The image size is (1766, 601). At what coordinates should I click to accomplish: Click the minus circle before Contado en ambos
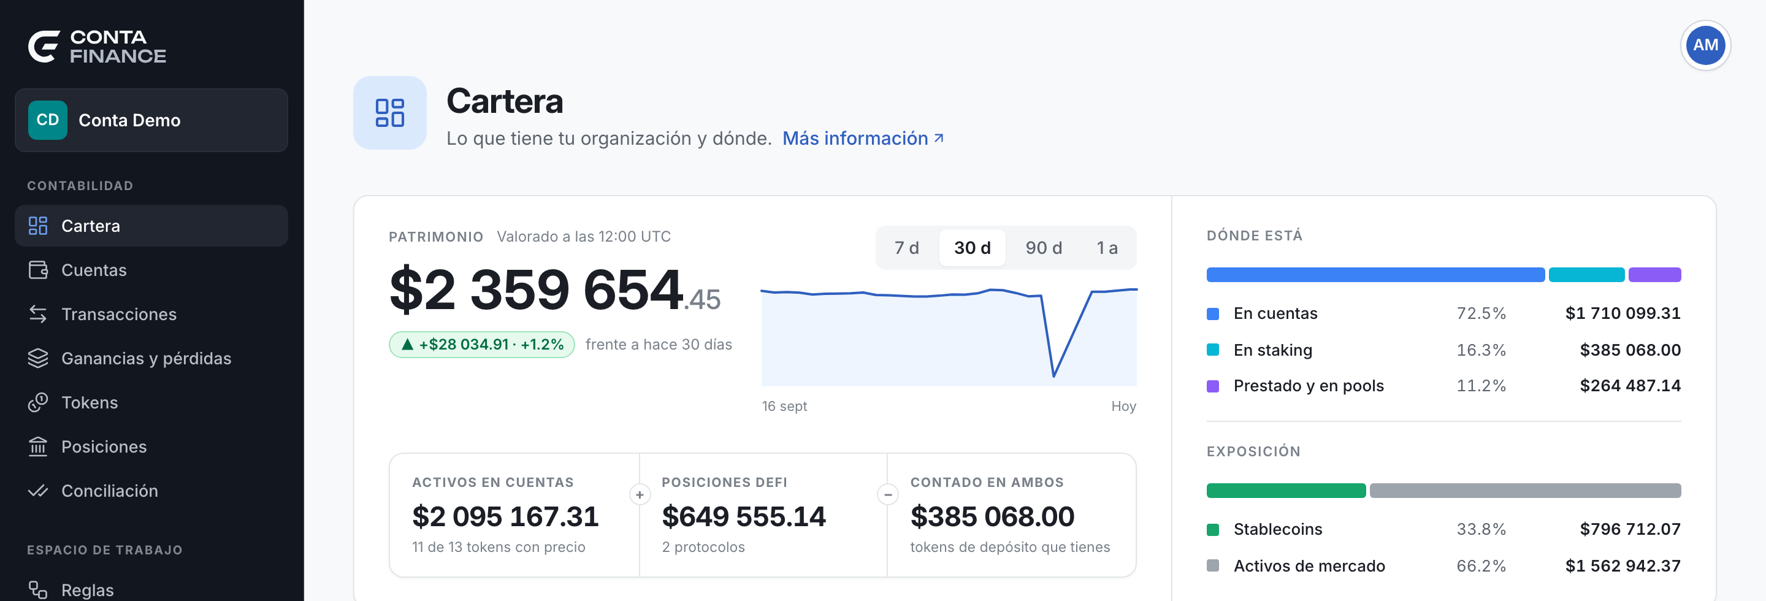888,494
